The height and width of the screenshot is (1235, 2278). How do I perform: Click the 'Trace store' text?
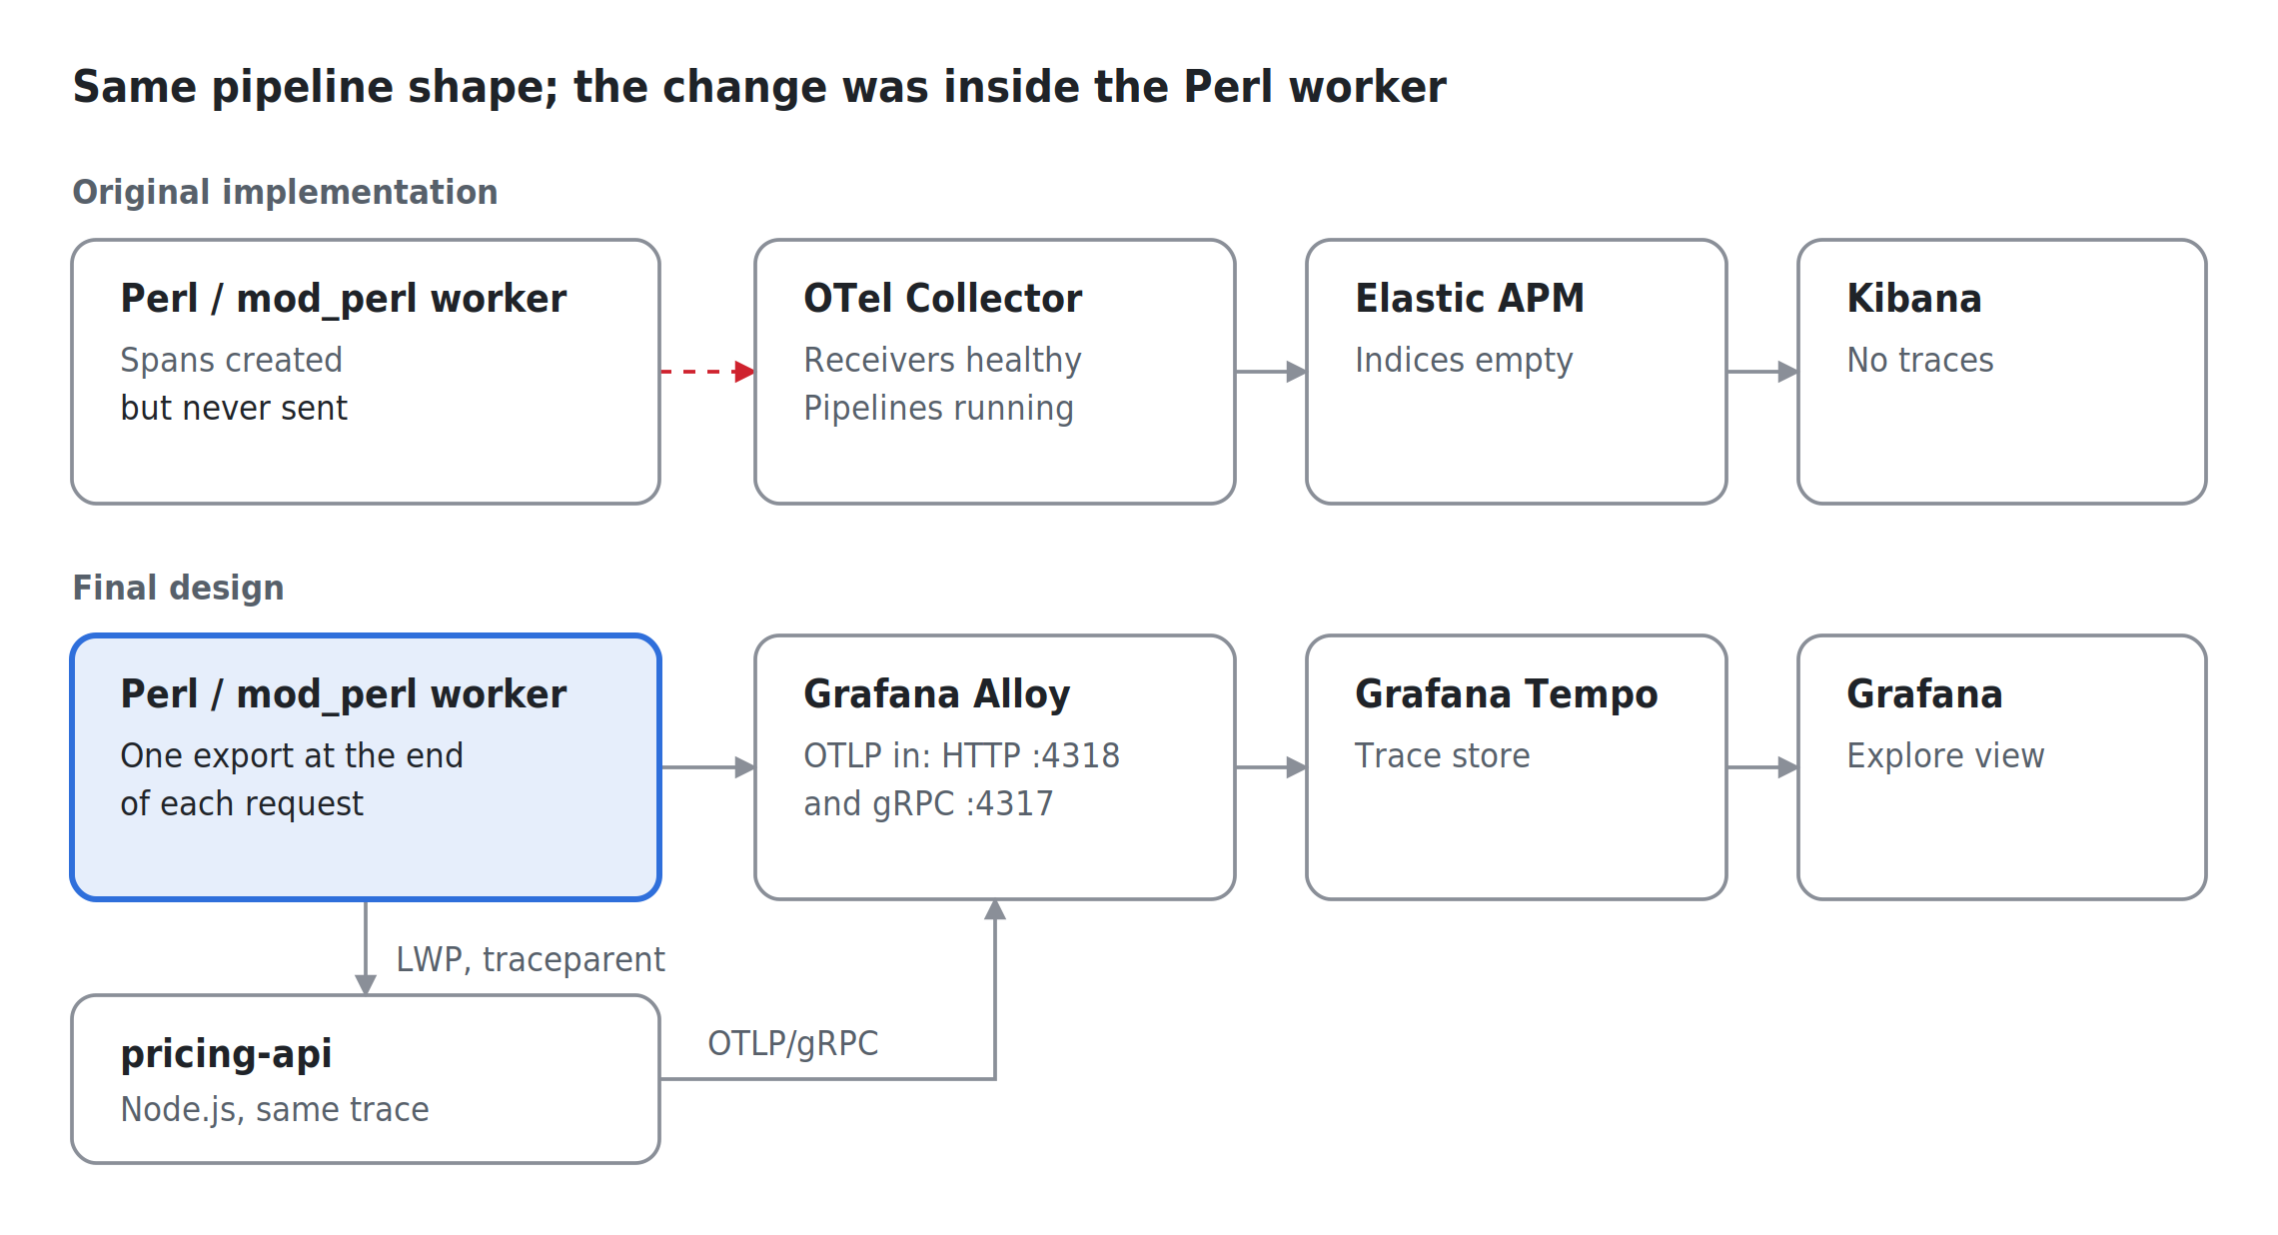point(1442,755)
